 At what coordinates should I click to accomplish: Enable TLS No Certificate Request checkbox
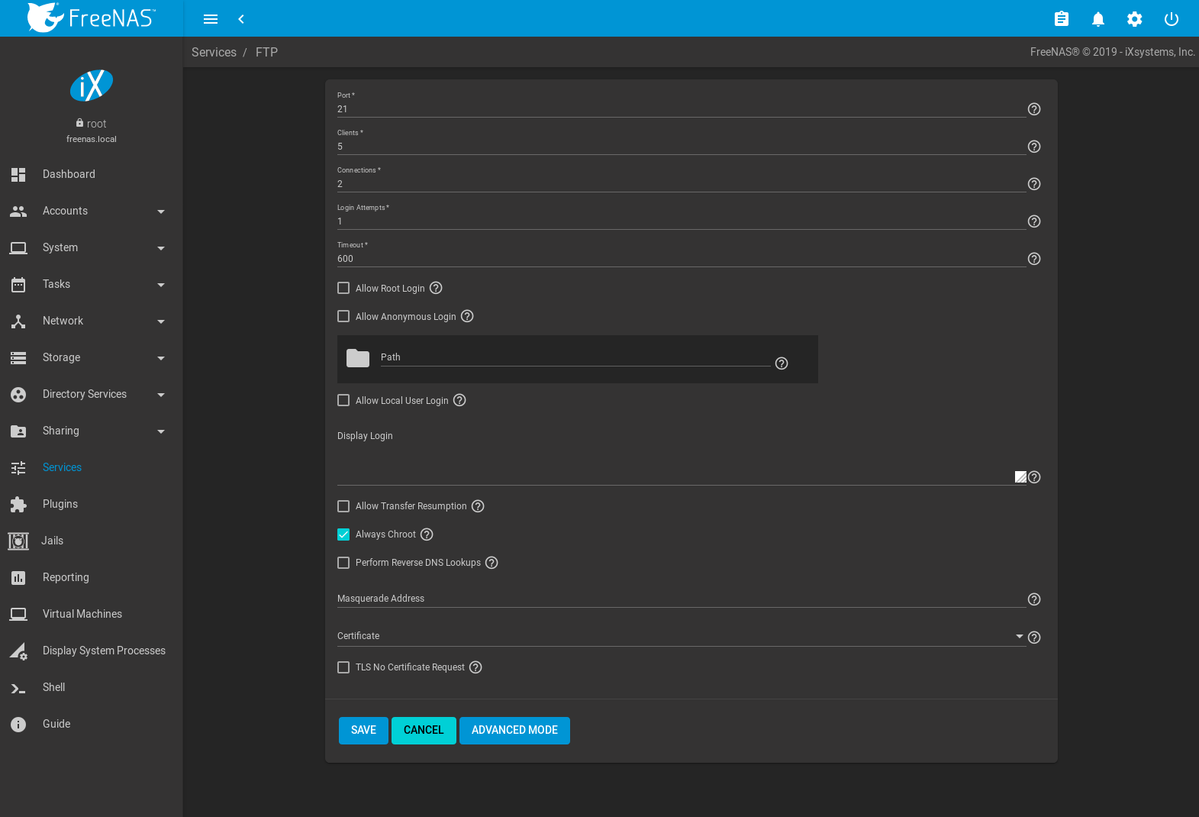point(343,667)
